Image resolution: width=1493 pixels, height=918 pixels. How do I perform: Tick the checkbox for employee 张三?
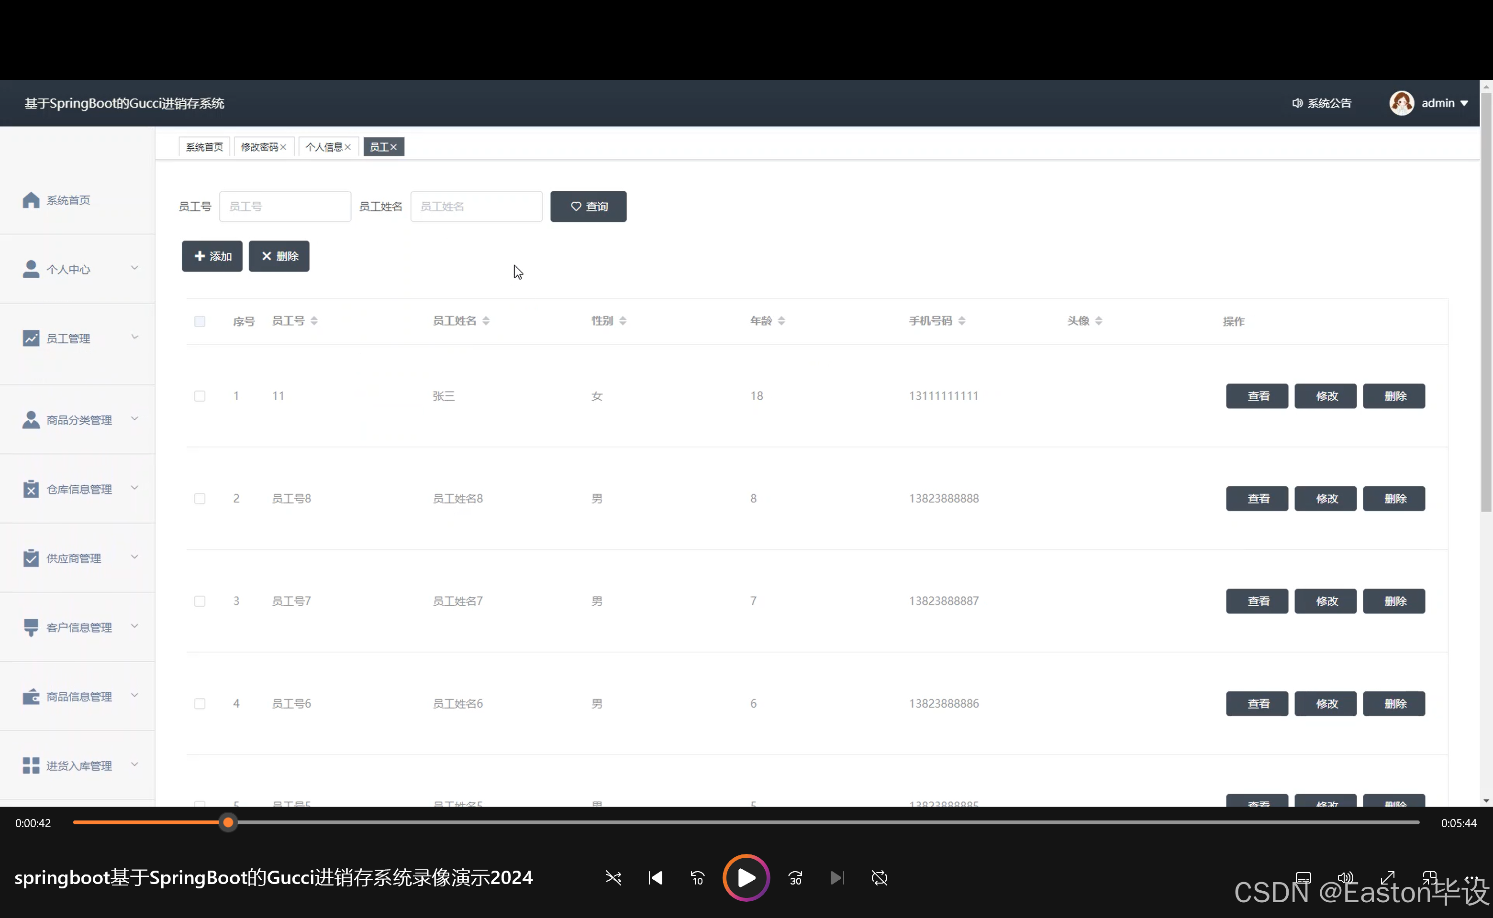pos(200,396)
